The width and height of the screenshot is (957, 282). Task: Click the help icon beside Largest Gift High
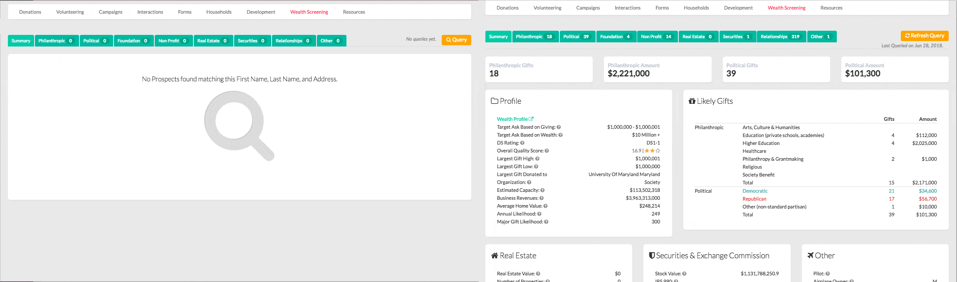coord(537,159)
